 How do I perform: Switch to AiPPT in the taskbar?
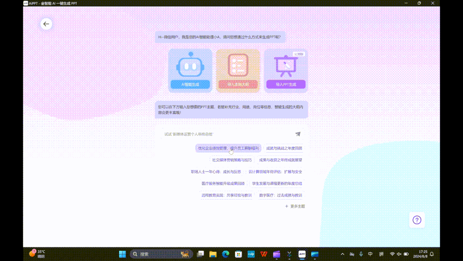(x=302, y=254)
